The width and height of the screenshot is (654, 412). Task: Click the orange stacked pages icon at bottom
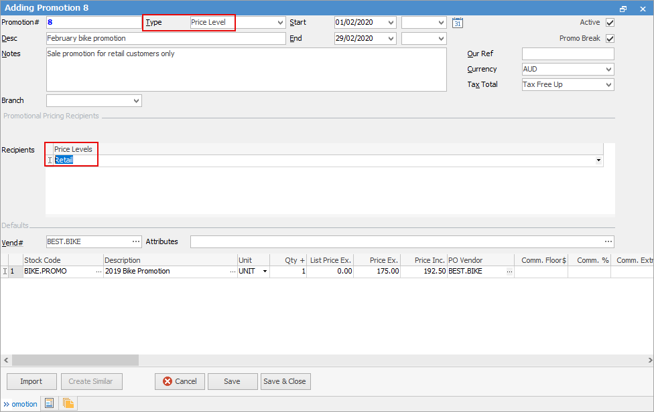pyautogui.click(x=68, y=403)
